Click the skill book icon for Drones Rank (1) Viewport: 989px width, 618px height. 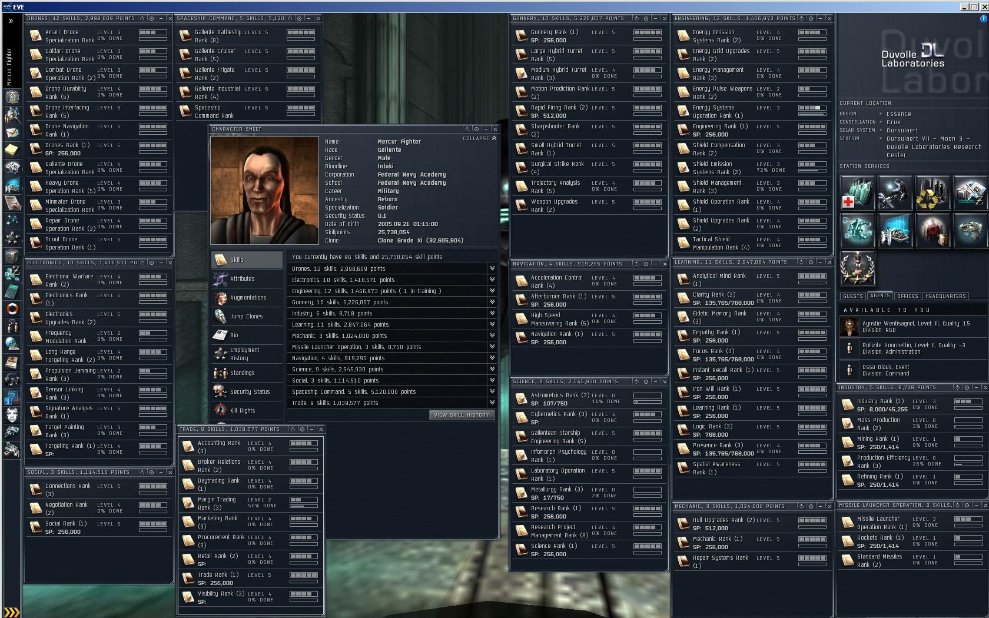tap(35, 149)
